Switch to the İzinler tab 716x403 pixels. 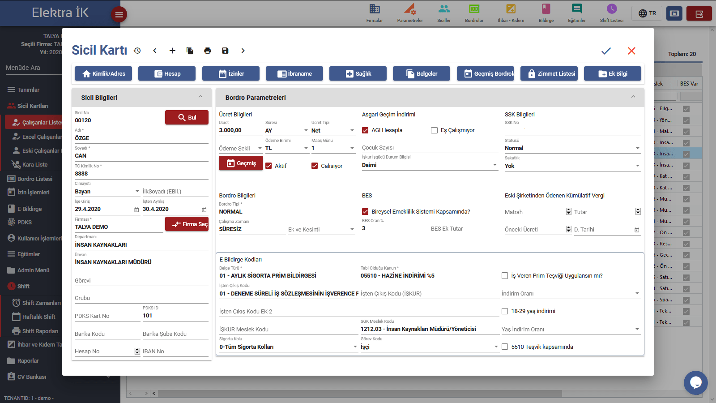tap(231, 74)
